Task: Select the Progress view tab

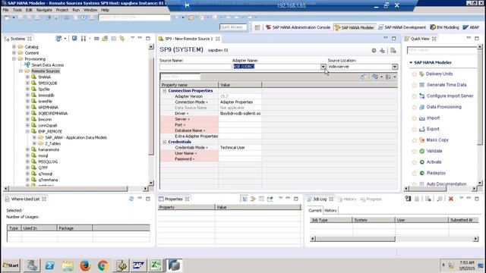Action: [371, 199]
